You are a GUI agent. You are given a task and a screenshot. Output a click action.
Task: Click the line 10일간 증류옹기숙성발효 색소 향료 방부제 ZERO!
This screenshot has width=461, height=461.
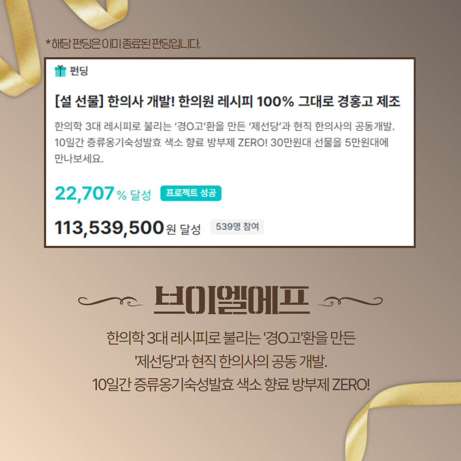click(231, 385)
